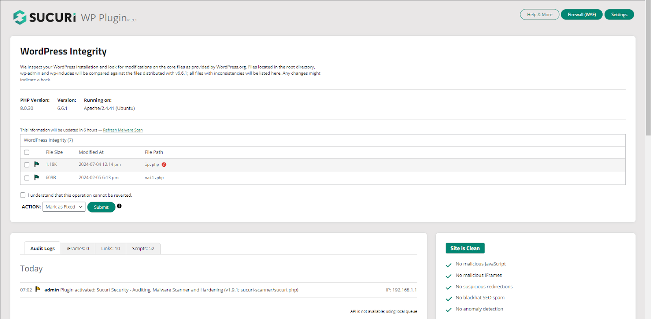Click the Modified At column header
This screenshot has width=651, height=319.
click(x=91, y=152)
